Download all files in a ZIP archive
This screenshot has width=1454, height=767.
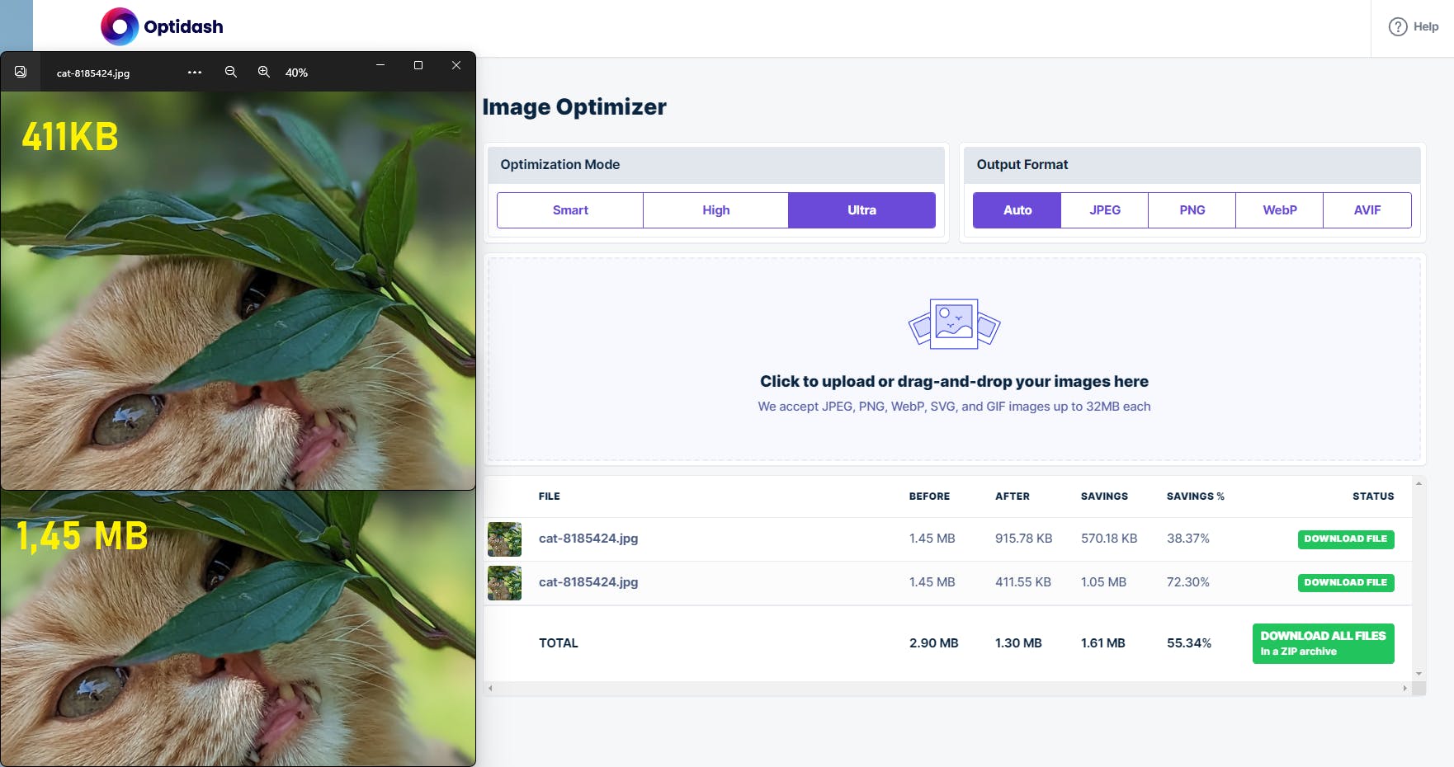(x=1324, y=643)
